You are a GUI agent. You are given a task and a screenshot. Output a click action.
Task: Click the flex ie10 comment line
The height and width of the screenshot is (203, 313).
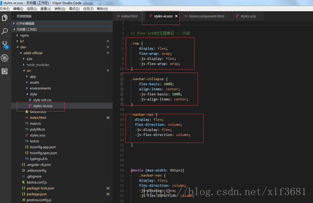click(160, 33)
